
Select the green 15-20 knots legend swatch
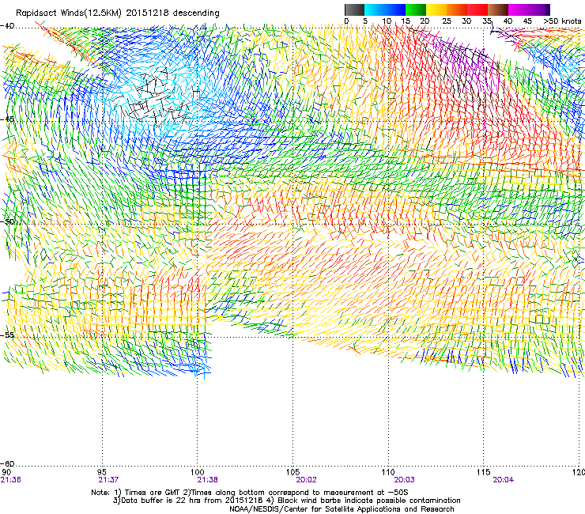[416, 9]
